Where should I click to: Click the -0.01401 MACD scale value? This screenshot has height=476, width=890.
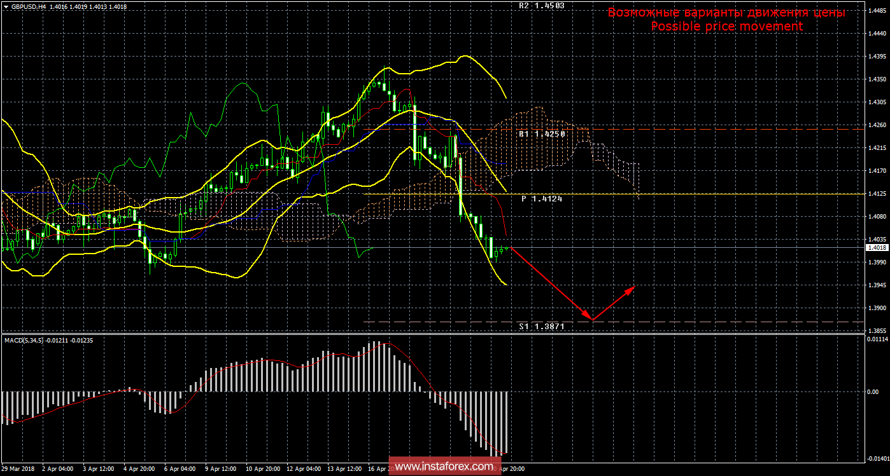[877, 458]
